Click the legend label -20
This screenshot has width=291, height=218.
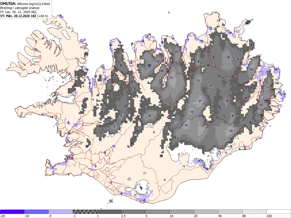pyautogui.click(x=2, y=216)
